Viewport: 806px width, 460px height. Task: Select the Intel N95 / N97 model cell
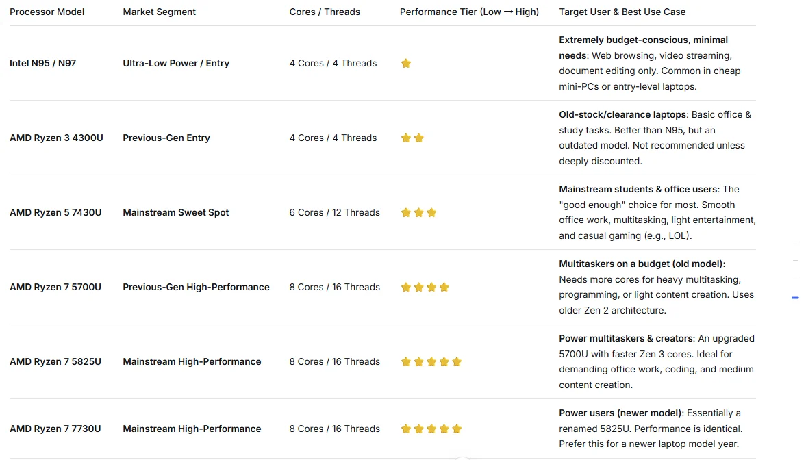[x=42, y=63]
